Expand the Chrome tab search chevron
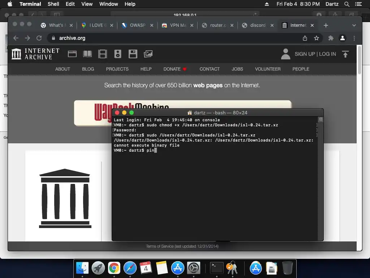 354,25
